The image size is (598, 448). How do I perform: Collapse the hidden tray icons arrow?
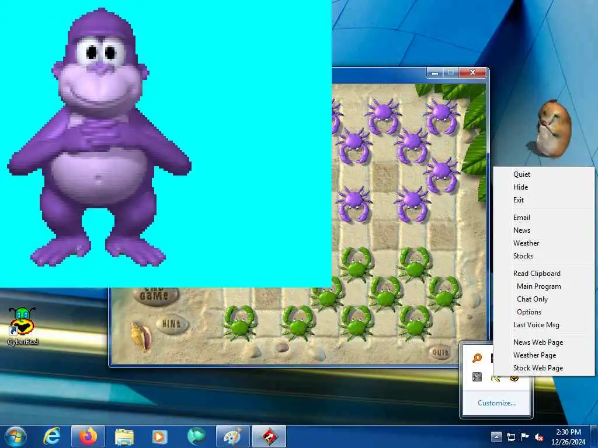pos(496,436)
